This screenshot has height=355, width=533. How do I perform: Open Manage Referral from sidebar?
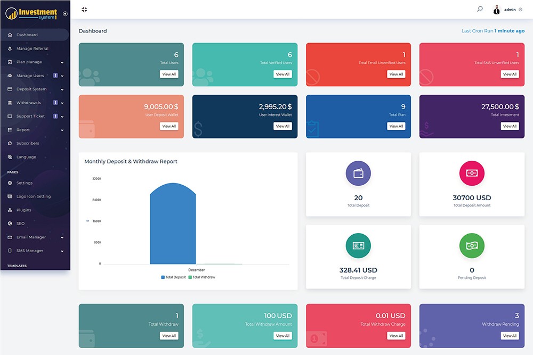[32, 48]
